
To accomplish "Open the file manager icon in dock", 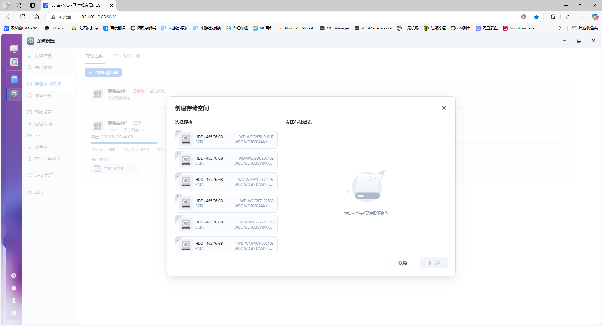I will (x=14, y=79).
